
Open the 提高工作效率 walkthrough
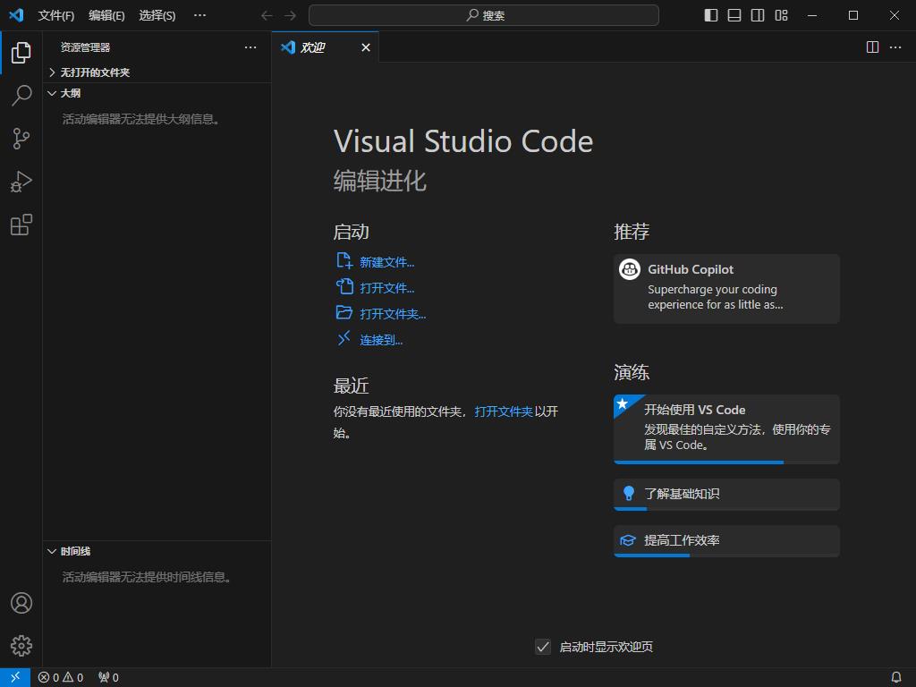pyautogui.click(x=726, y=541)
